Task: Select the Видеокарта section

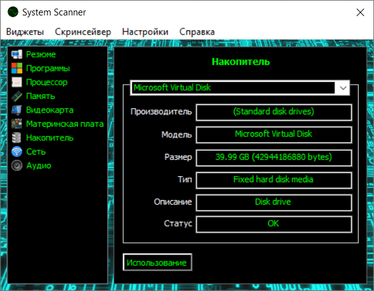Action: point(50,110)
